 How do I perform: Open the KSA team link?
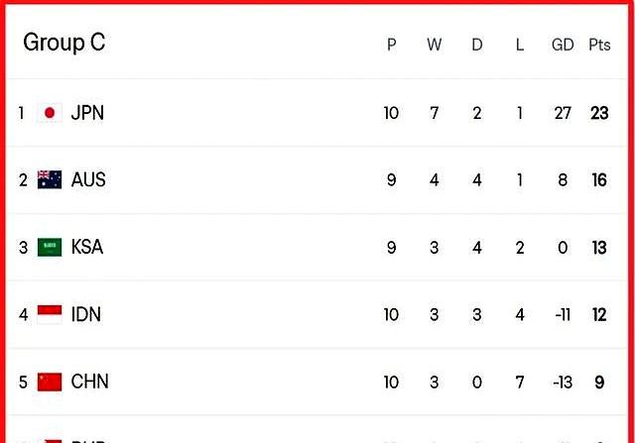coord(87,247)
